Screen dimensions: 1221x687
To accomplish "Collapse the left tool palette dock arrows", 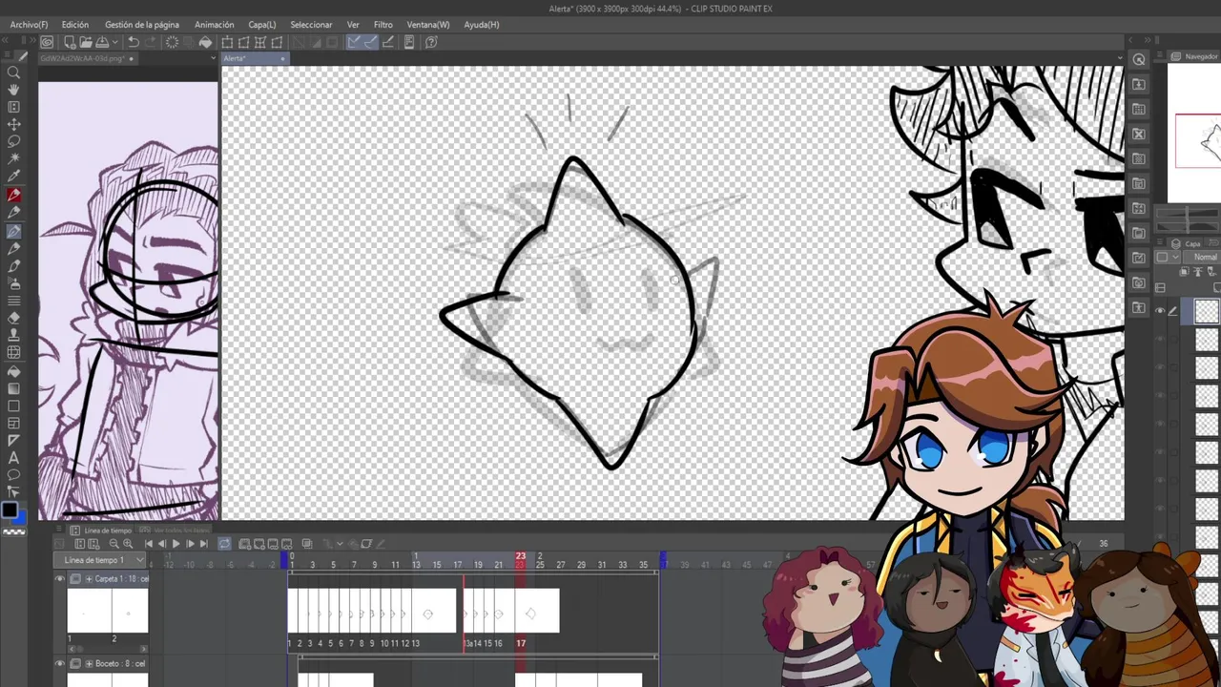I will 7,40.
